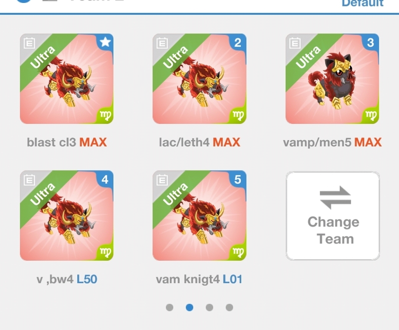Tap Virgo zodiac icon on vamp/men5 card

(x=371, y=116)
